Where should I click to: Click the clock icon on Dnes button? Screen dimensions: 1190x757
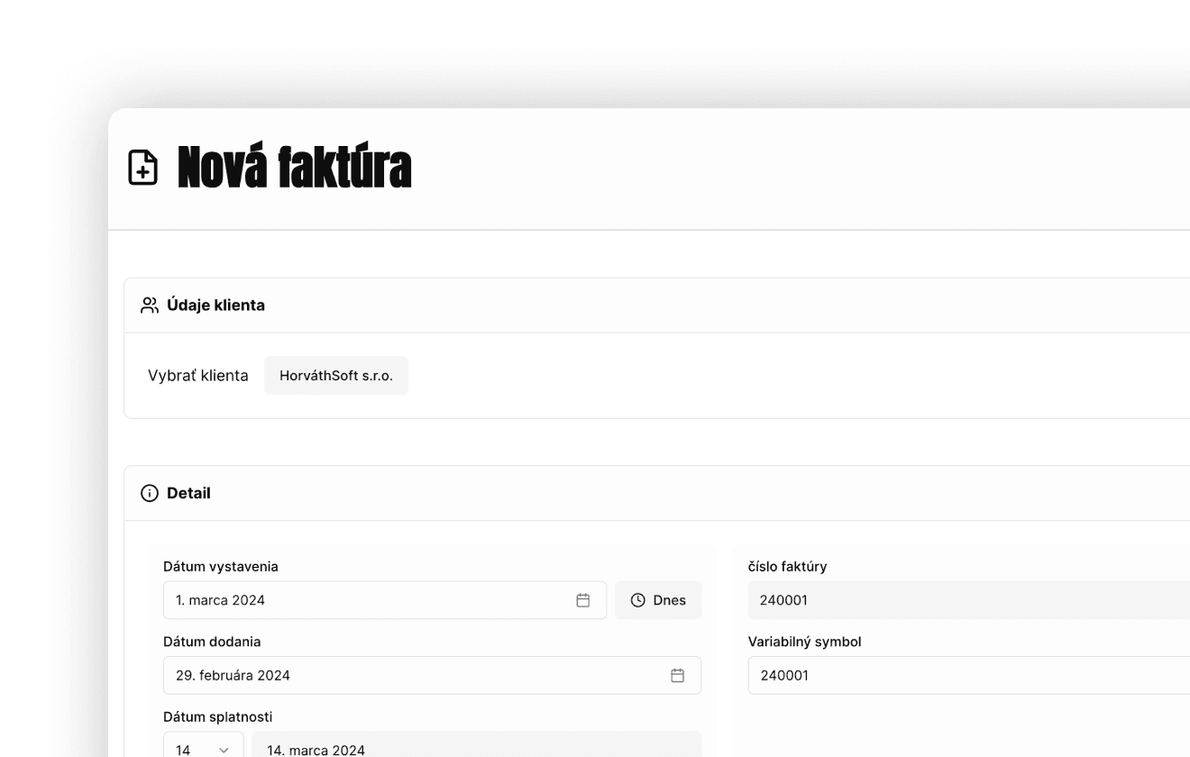(x=638, y=600)
